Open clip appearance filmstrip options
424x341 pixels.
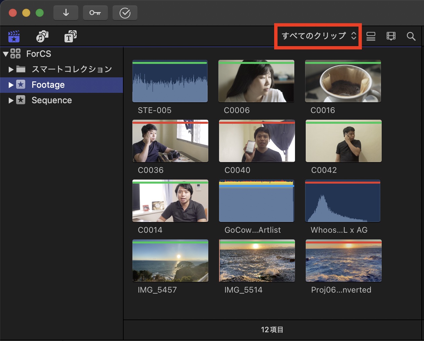pos(391,36)
